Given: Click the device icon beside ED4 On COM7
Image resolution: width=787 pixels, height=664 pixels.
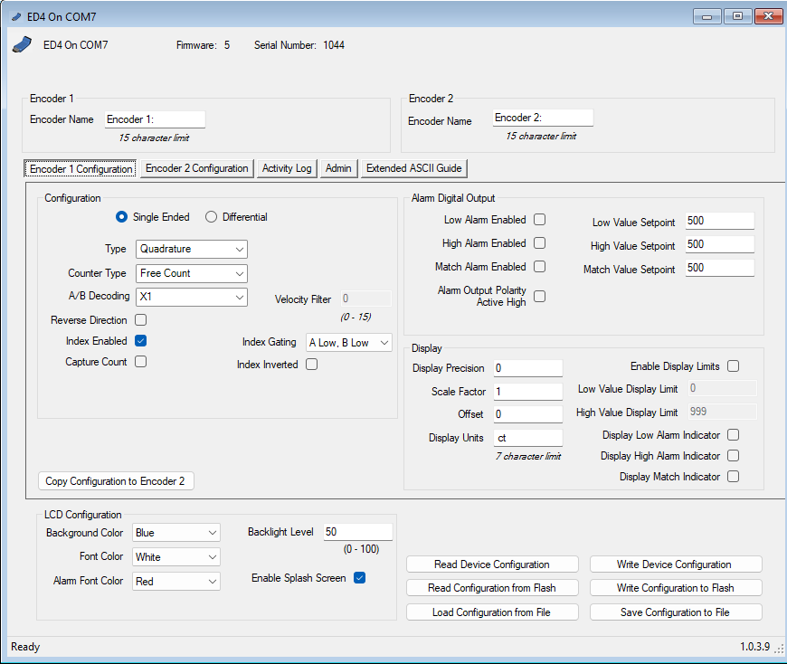Looking at the screenshot, I should click(x=22, y=43).
